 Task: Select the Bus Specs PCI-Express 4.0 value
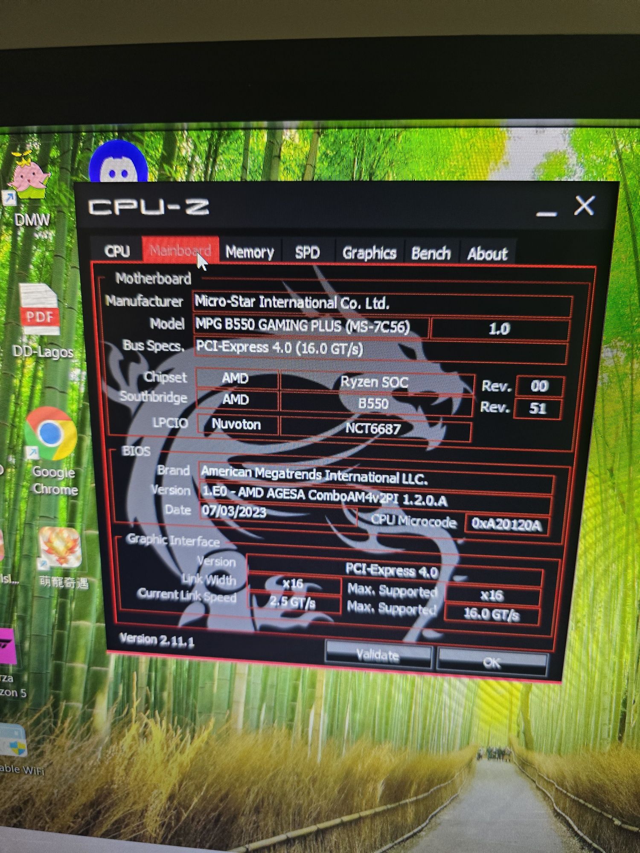click(x=381, y=351)
